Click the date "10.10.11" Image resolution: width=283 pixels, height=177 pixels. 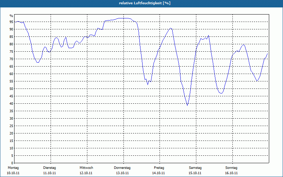[x=13, y=173]
